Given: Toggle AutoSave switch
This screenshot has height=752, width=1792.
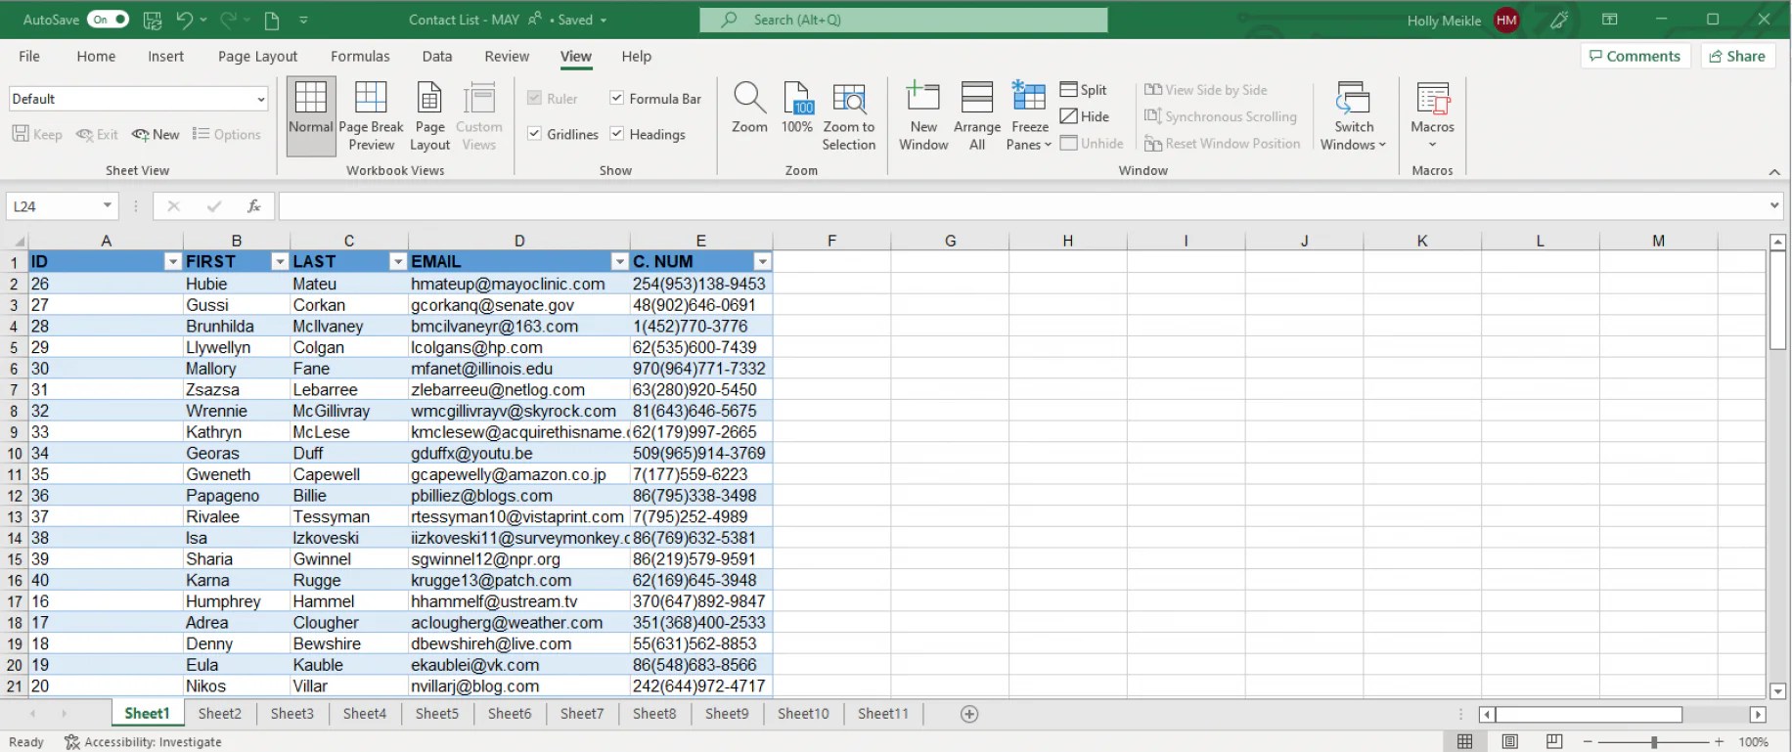Looking at the screenshot, I should (108, 20).
